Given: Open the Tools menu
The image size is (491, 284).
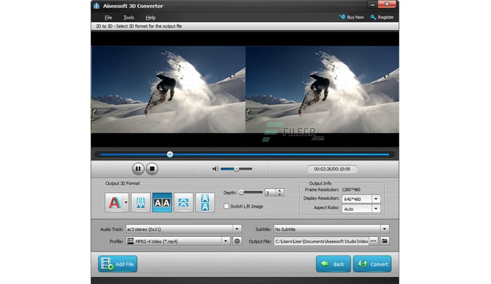Looking at the screenshot, I should coord(129,18).
